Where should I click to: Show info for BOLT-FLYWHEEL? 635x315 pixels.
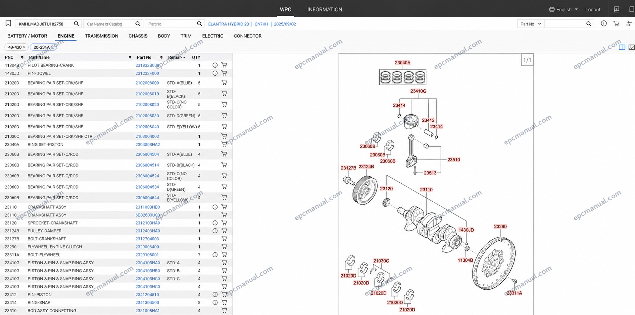(x=215, y=255)
